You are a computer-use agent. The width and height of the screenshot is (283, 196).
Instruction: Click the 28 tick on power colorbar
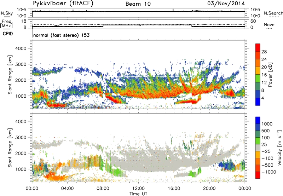(x=264, y=52)
